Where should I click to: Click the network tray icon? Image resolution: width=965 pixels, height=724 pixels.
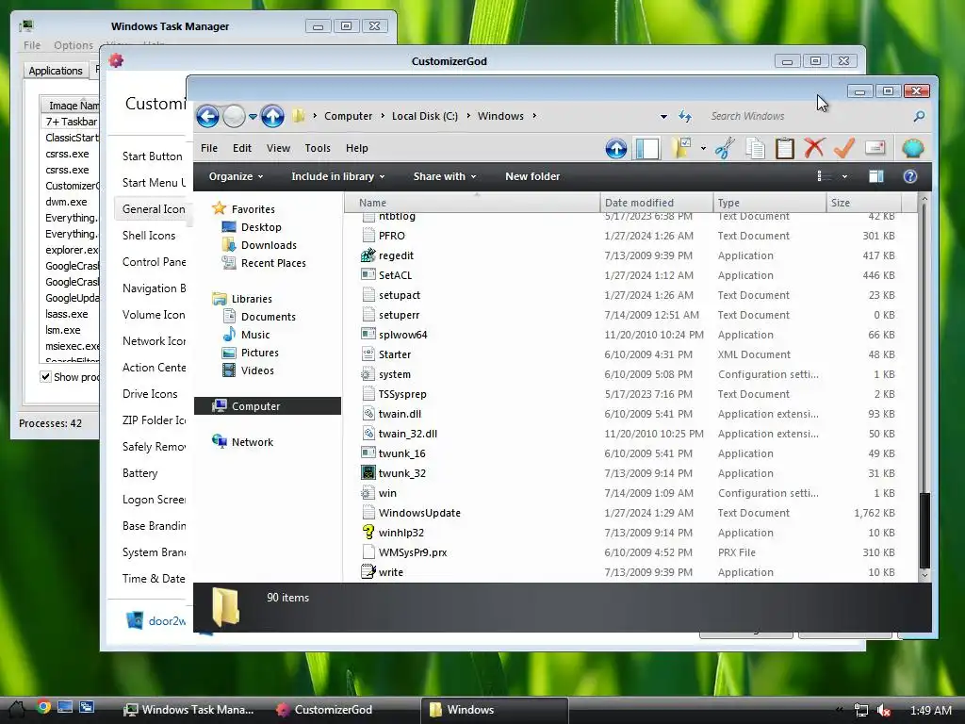[x=861, y=710]
